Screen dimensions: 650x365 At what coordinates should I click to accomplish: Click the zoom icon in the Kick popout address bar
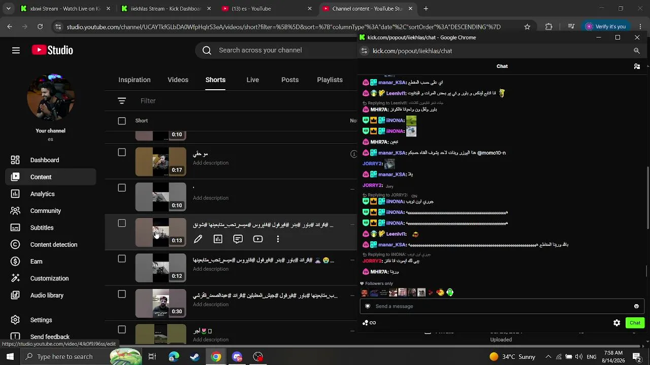(x=636, y=51)
